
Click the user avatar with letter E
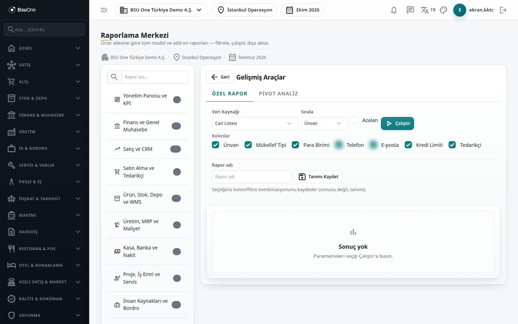[460, 10]
